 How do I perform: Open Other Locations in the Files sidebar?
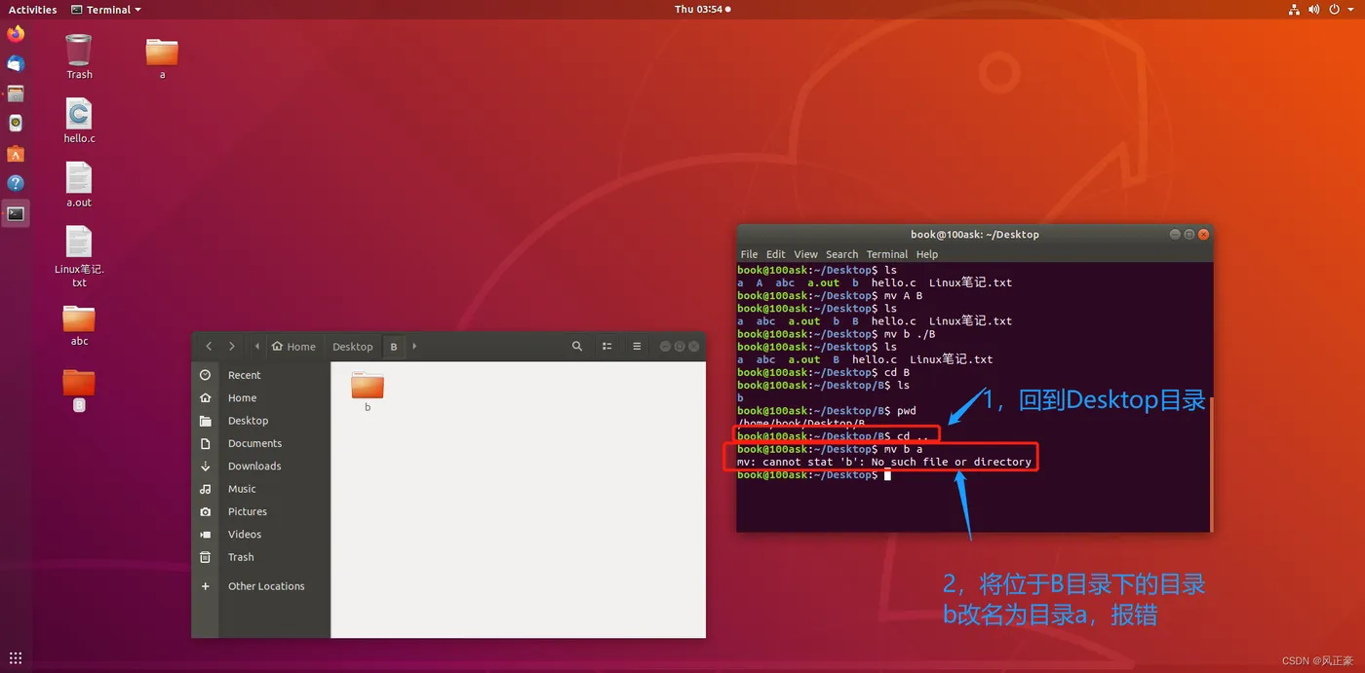coord(261,586)
